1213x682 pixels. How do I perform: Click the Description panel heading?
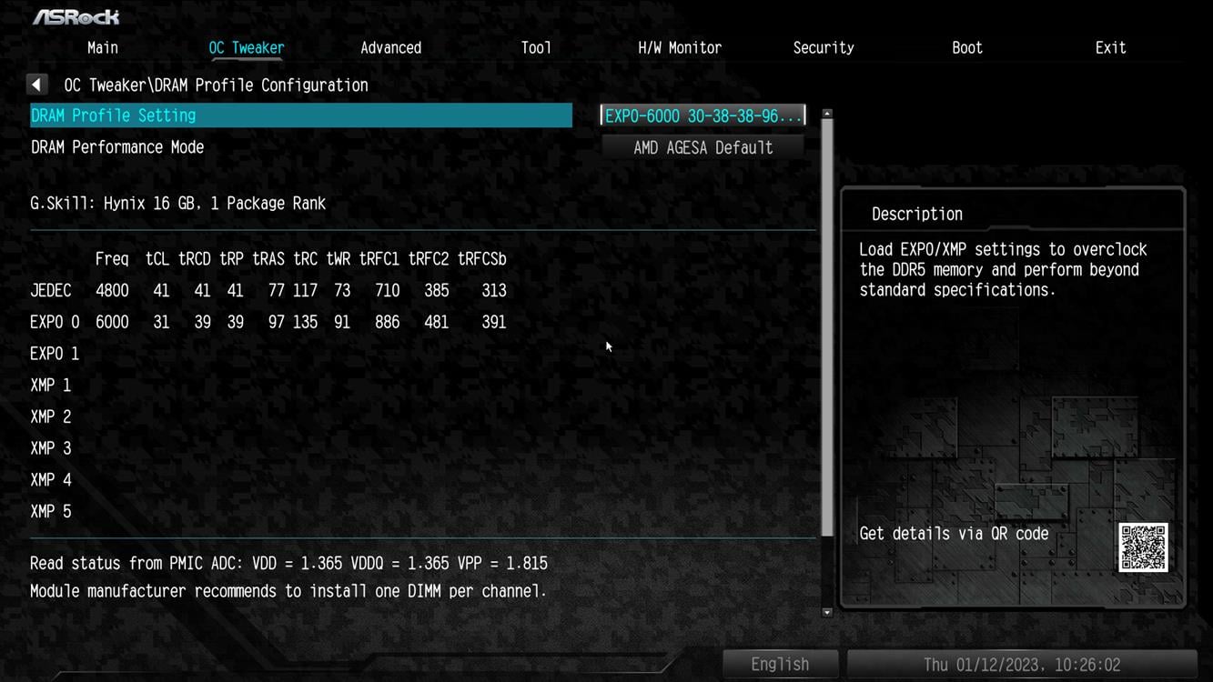[x=917, y=215]
